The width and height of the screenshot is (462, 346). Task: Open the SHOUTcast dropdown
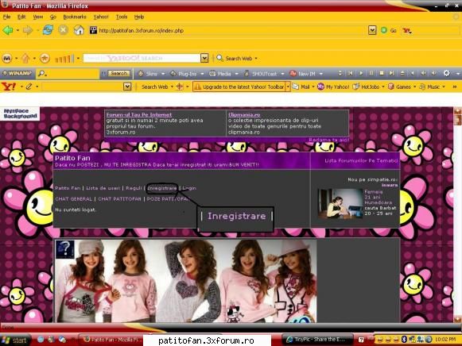tap(282, 74)
